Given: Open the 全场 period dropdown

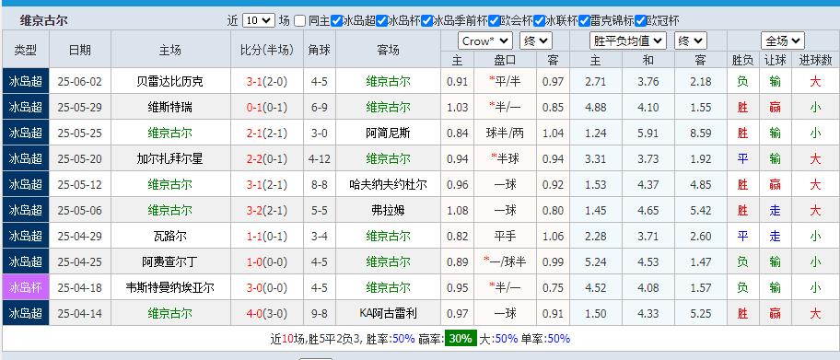Looking at the screenshot, I should pyautogui.click(x=783, y=41).
